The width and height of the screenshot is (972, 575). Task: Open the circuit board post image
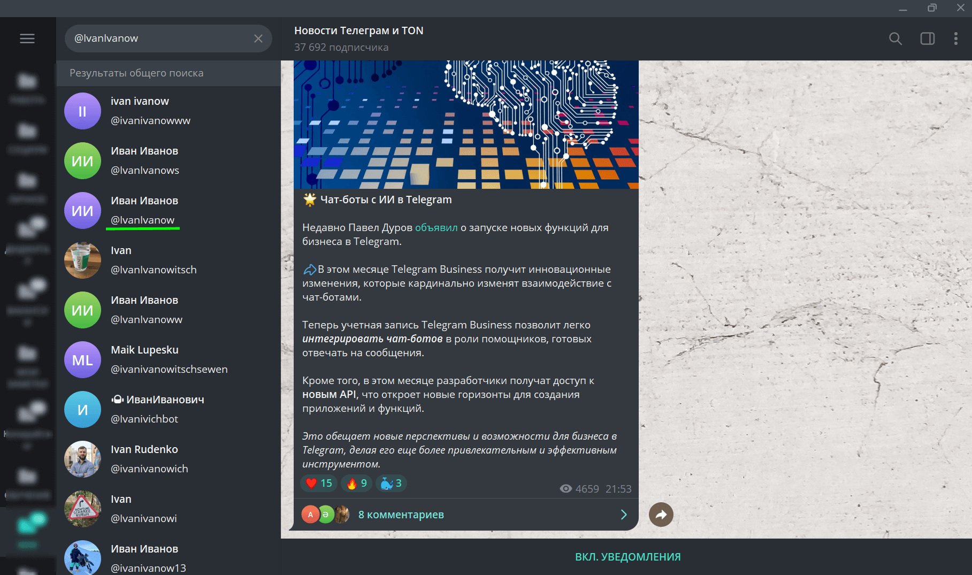pyautogui.click(x=466, y=125)
